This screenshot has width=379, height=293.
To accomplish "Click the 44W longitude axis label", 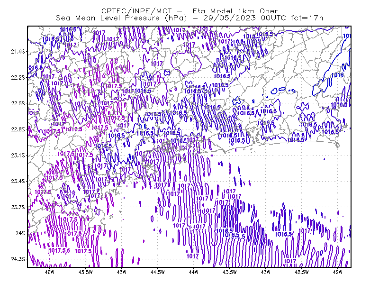I will coord(194,272).
